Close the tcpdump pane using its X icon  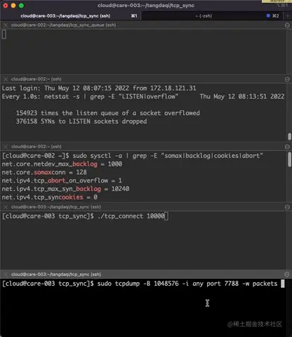click(6, 275)
